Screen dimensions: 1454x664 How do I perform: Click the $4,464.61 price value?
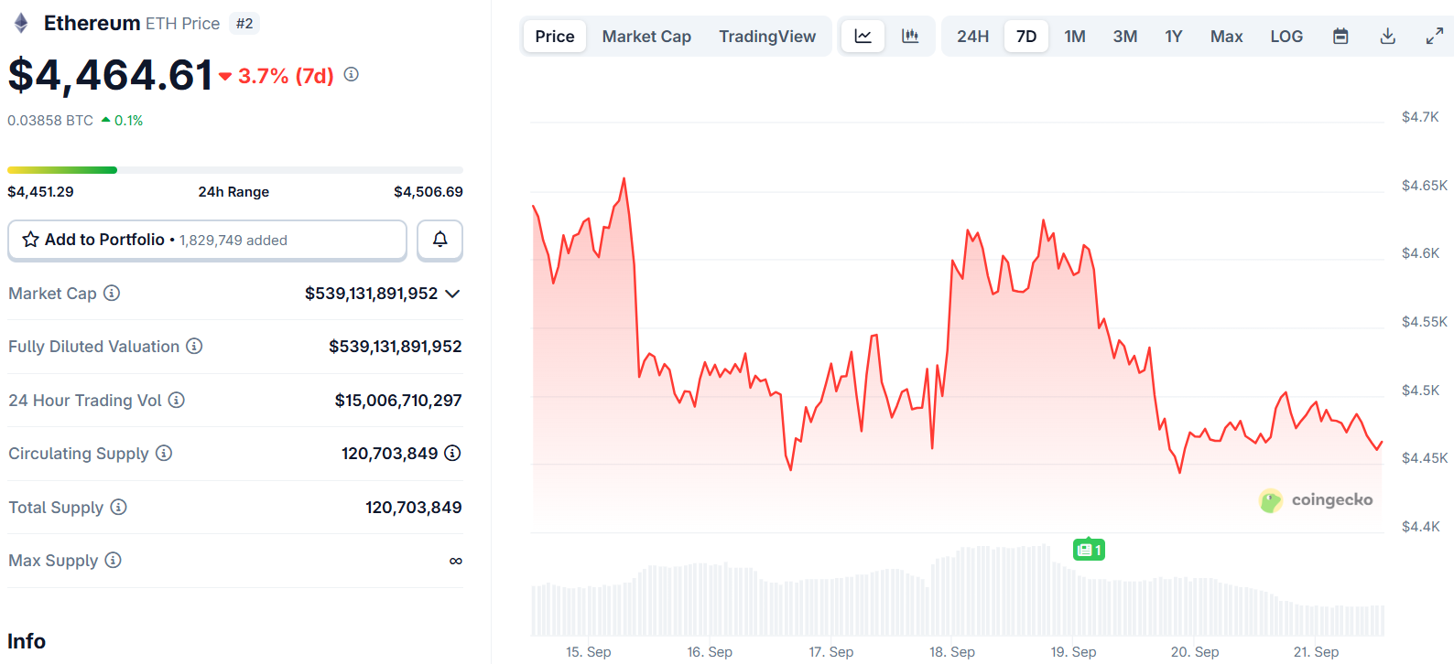coord(110,75)
